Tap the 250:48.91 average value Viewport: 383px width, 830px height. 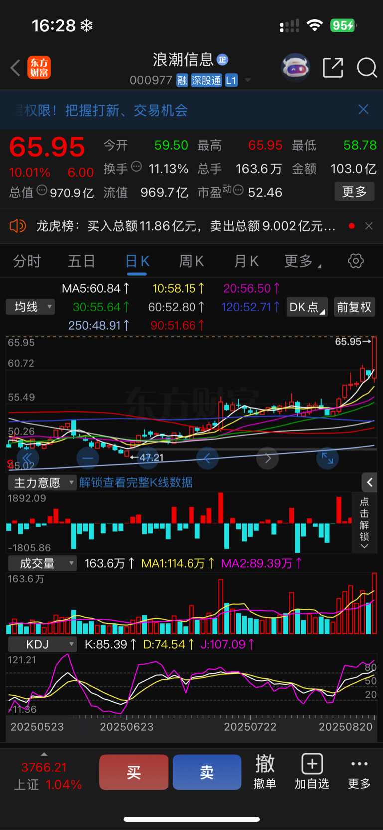click(x=99, y=325)
